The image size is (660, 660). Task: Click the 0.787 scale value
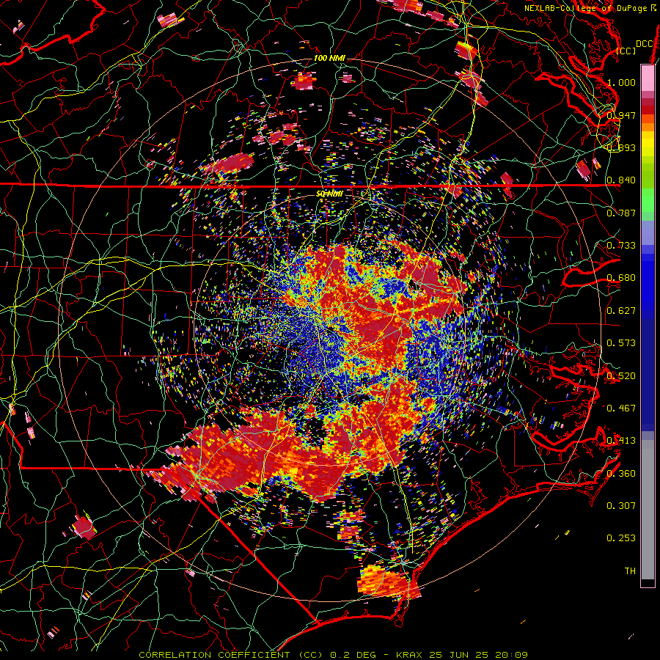coord(621,213)
